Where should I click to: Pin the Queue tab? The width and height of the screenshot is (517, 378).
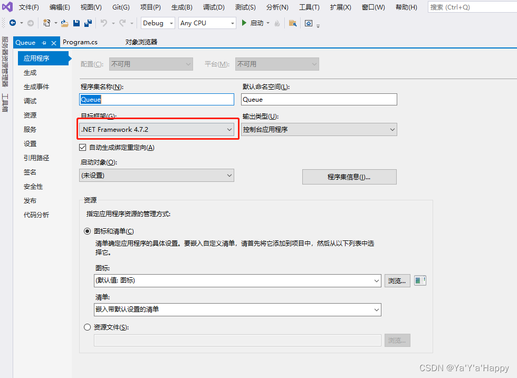(44, 43)
